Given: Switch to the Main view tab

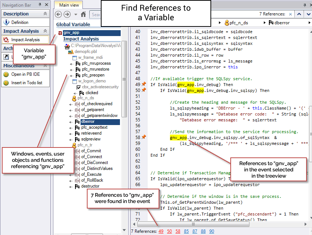Looking at the screenshot, I should click(x=69, y=5).
